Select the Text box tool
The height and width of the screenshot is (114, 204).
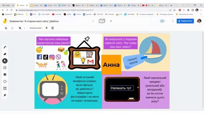point(5,88)
